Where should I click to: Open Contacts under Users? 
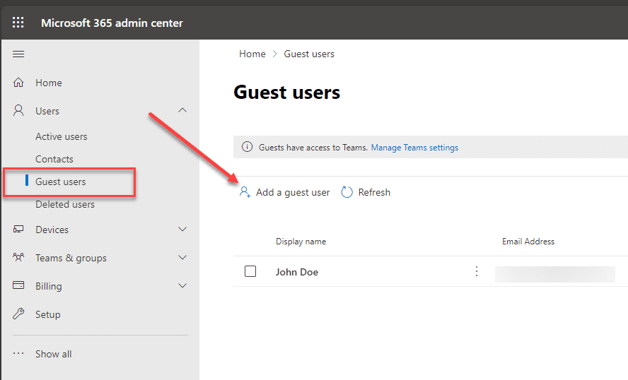pyautogui.click(x=54, y=159)
